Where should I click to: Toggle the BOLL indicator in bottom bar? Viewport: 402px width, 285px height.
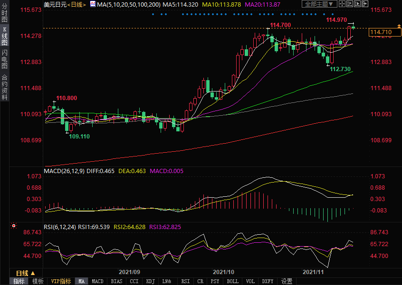click(232, 281)
